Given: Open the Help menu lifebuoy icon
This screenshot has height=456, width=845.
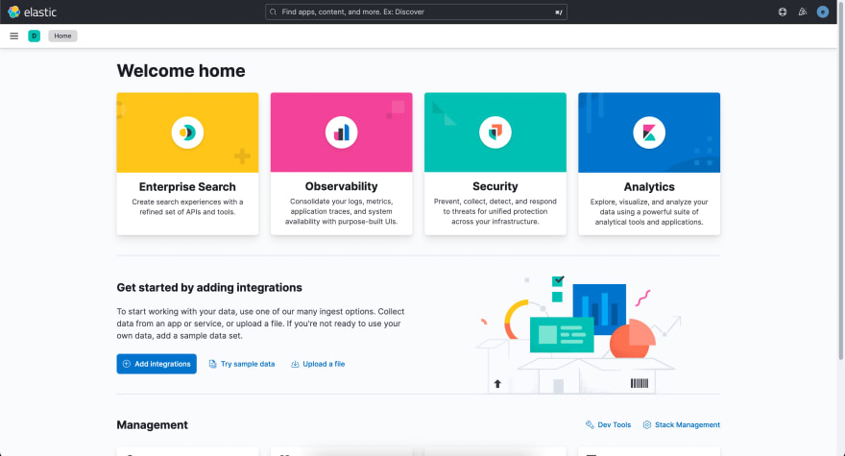Looking at the screenshot, I should [783, 12].
